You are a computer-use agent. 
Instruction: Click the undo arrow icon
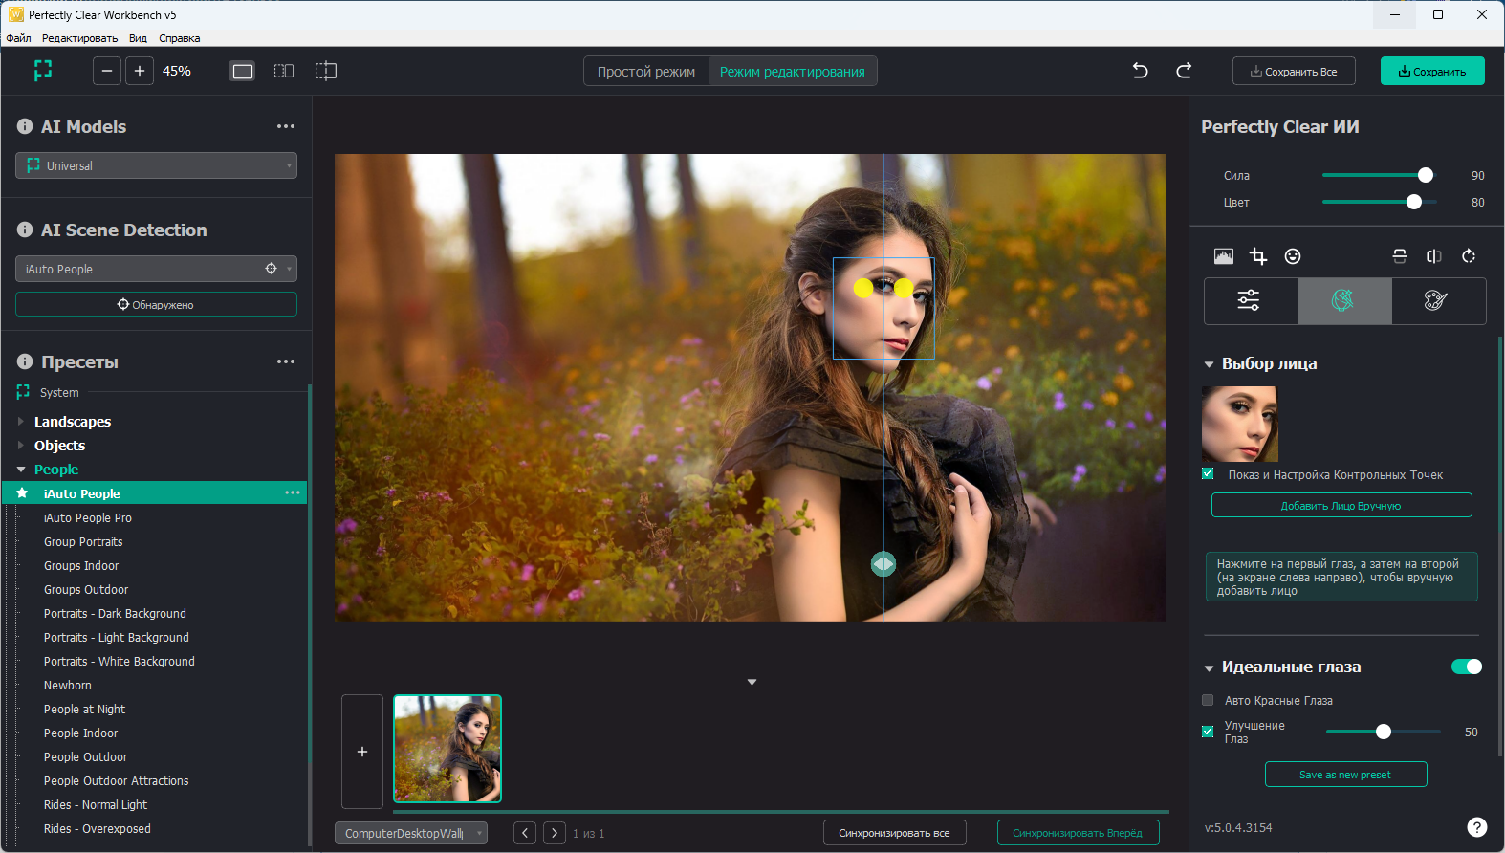tap(1140, 71)
